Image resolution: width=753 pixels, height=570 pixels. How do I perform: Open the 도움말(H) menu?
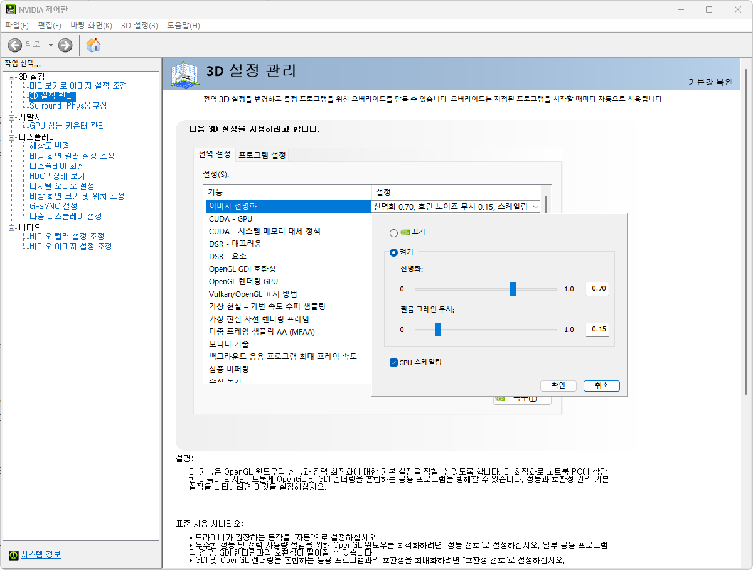183,25
